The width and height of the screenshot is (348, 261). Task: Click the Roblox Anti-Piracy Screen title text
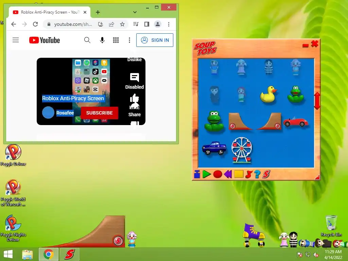(x=73, y=98)
